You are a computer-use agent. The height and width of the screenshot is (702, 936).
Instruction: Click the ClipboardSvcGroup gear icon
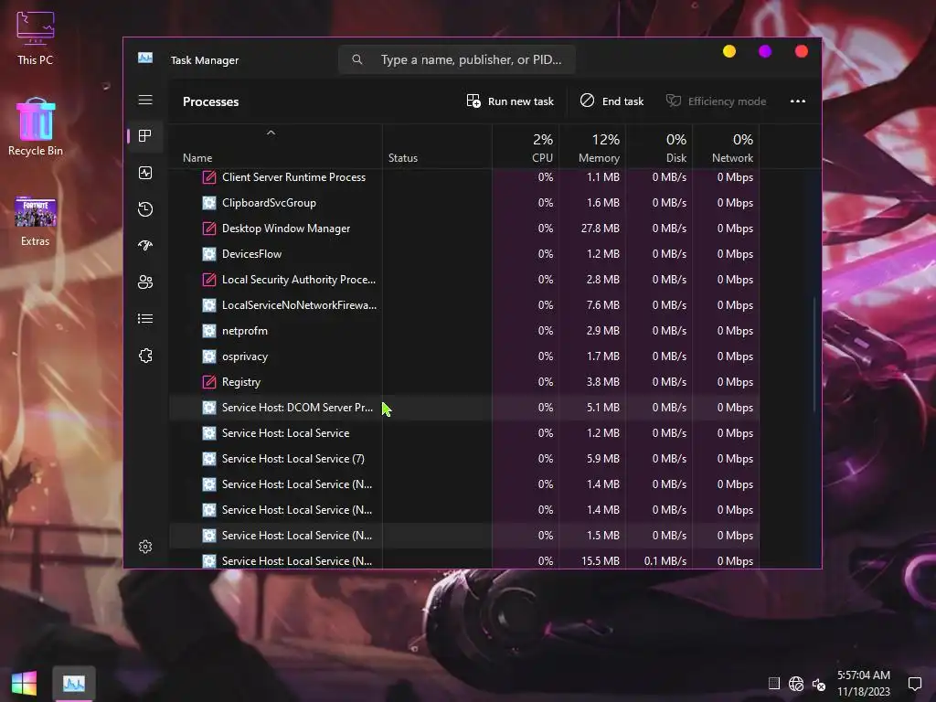[209, 203]
